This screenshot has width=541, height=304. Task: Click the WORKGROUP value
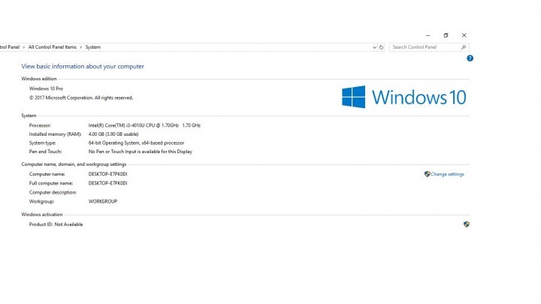(103, 201)
